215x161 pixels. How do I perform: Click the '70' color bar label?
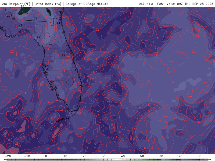180,156
